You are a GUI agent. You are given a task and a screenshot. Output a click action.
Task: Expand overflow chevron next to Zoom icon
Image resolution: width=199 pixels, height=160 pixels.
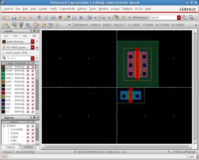tap(109, 17)
